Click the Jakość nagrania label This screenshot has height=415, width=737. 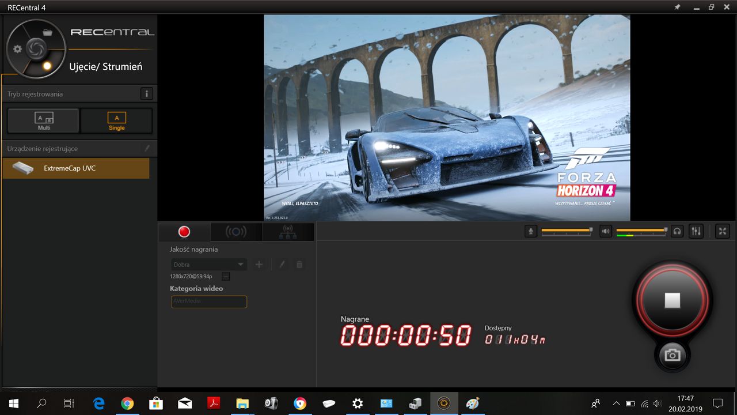(x=194, y=250)
